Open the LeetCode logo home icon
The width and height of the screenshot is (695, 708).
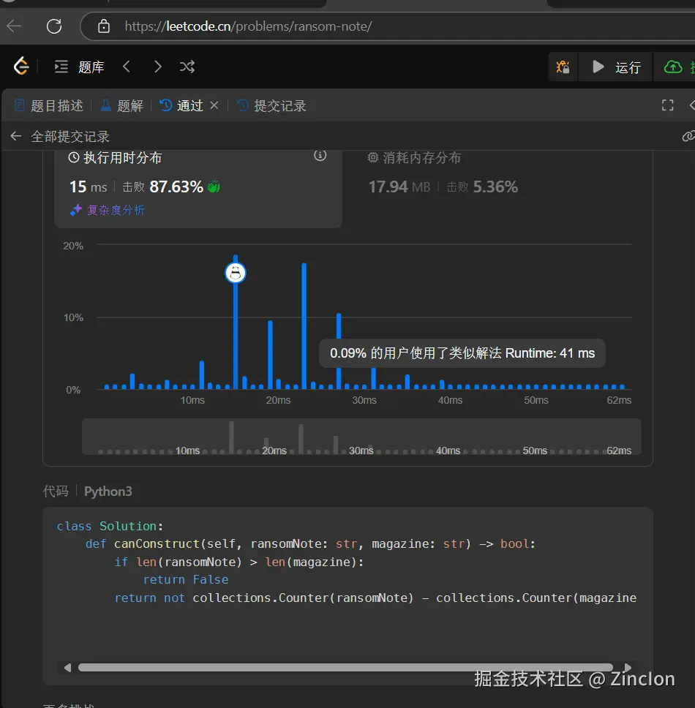click(21, 67)
